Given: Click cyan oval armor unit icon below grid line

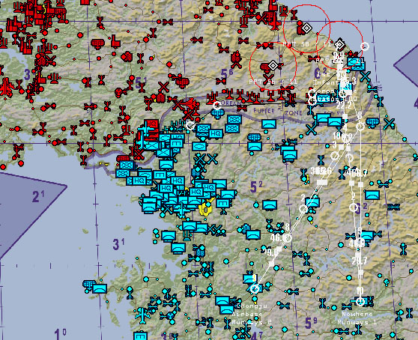Looking at the screenshot, I should click(x=199, y=146).
